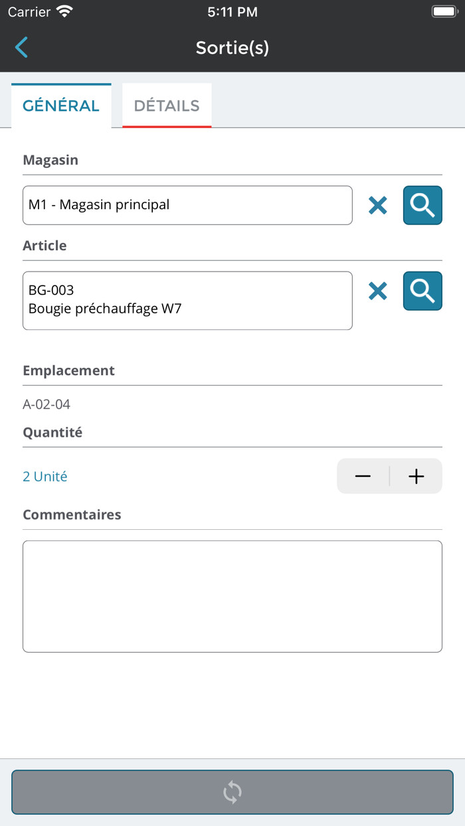465x826 pixels.
Task: Tap the back arrow in the header
Action: coord(21,47)
